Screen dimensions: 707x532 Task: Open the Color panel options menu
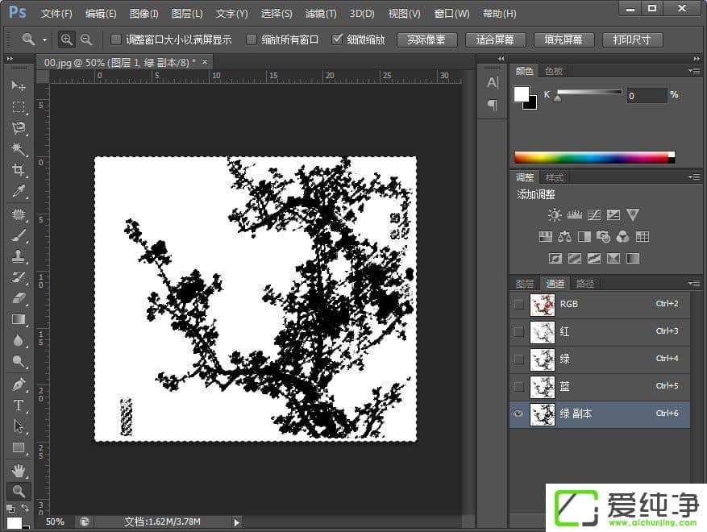693,71
